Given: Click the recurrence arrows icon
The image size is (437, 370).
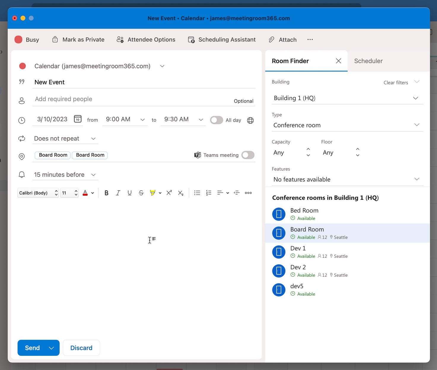Looking at the screenshot, I should pyautogui.click(x=22, y=139).
